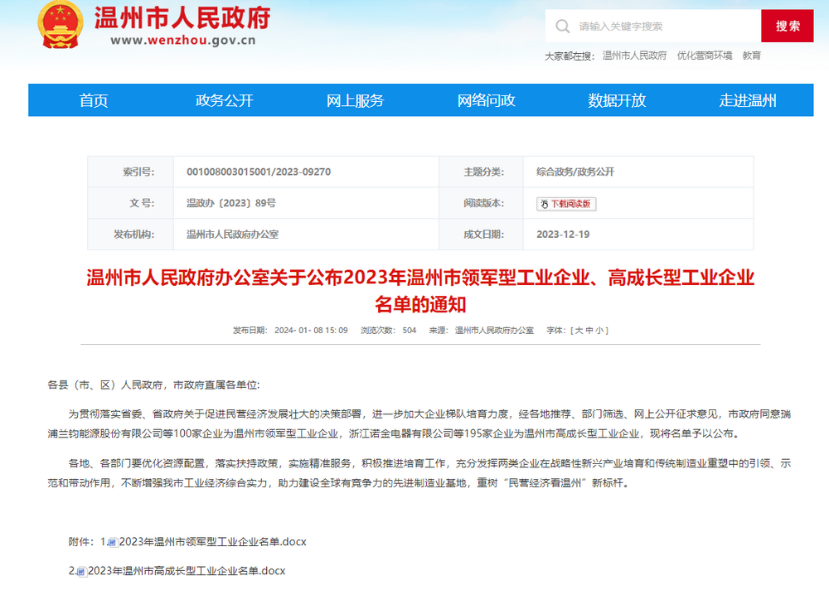829x600 pixels.
Task: Click trending search 教育
Action: coord(751,56)
